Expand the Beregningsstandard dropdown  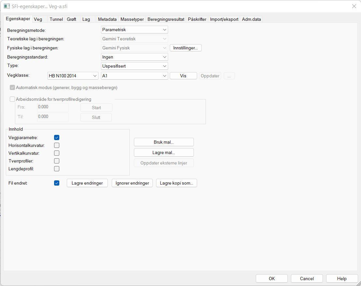pos(134,57)
